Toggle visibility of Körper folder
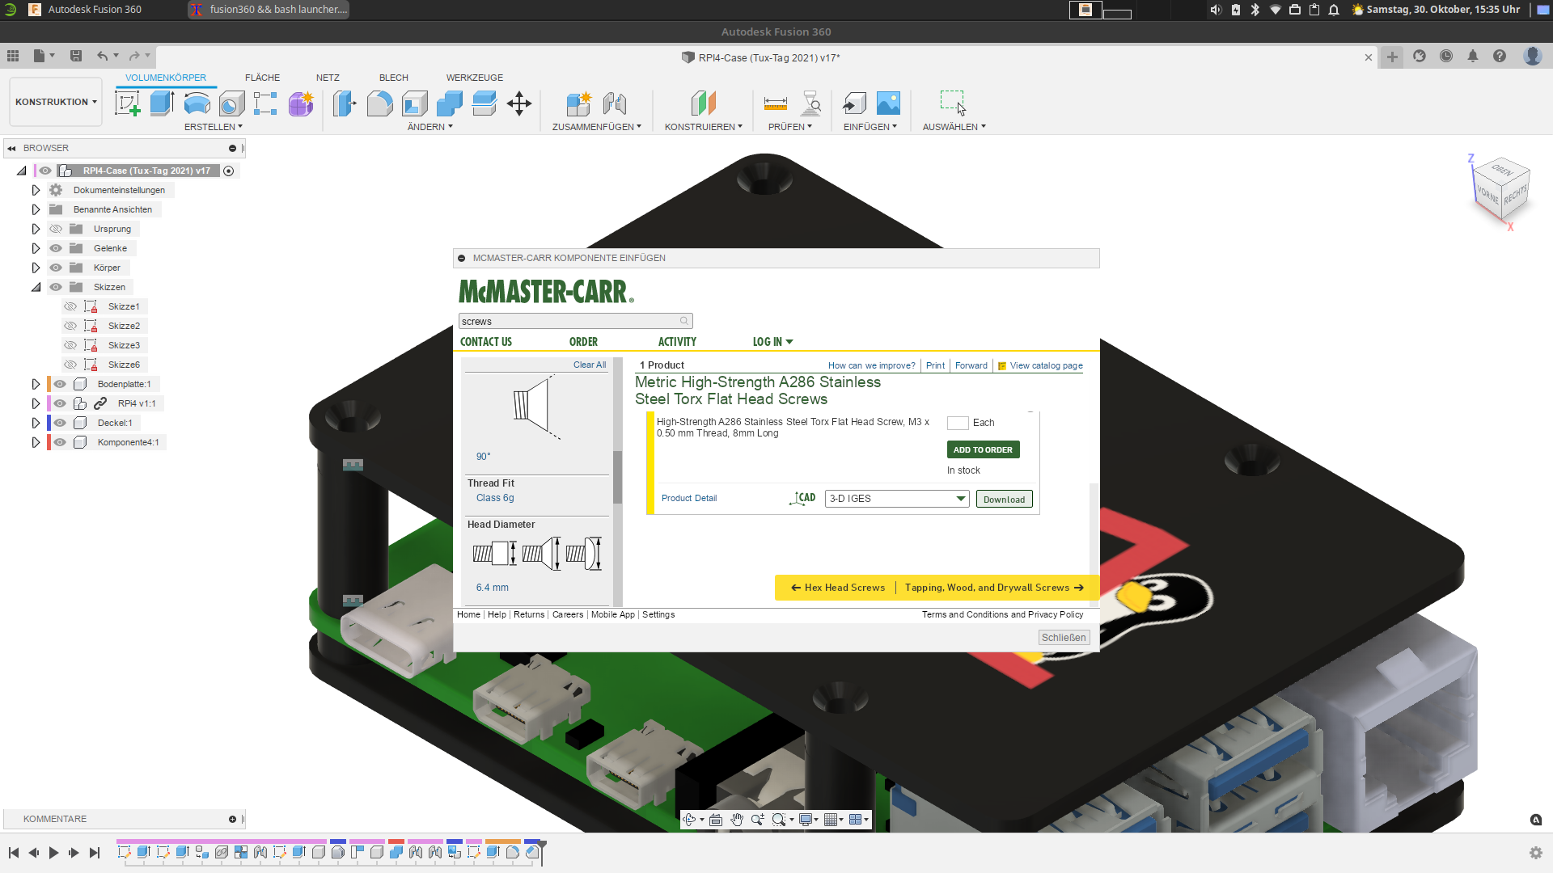This screenshot has width=1553, height=873. pos(56,268)
